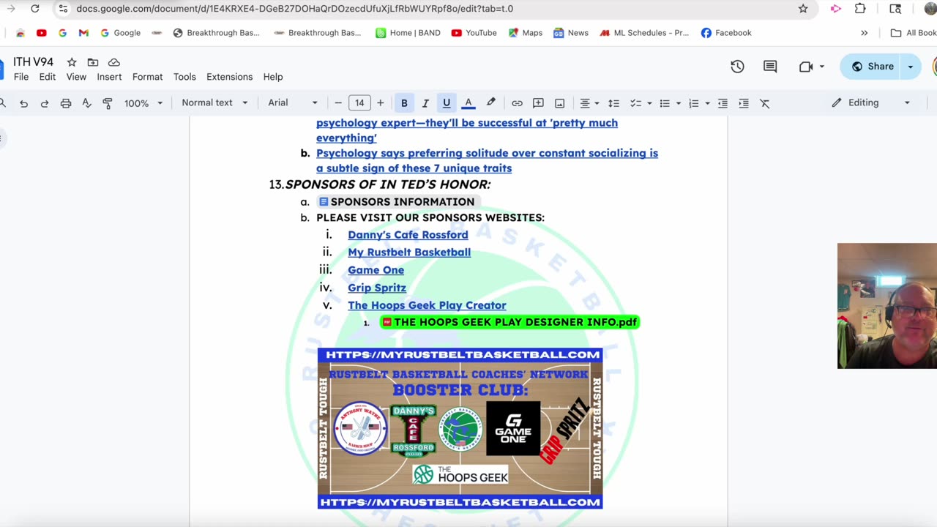Open the Format menu
Screen dimensions: 937x527
tap(147, 77)
